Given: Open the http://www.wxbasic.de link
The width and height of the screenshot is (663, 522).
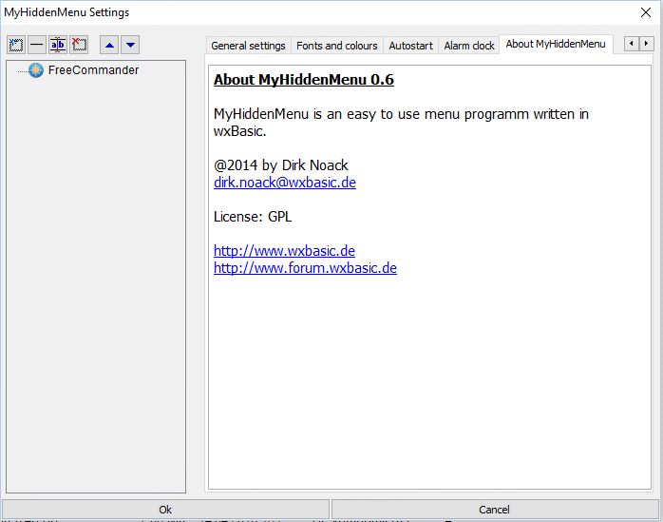Looking at the screenshot, I should (x=284, y=251).
